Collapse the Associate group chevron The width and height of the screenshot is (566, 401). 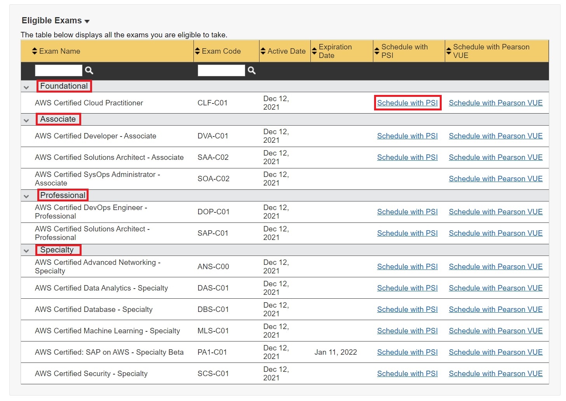[x=26, y=121]
